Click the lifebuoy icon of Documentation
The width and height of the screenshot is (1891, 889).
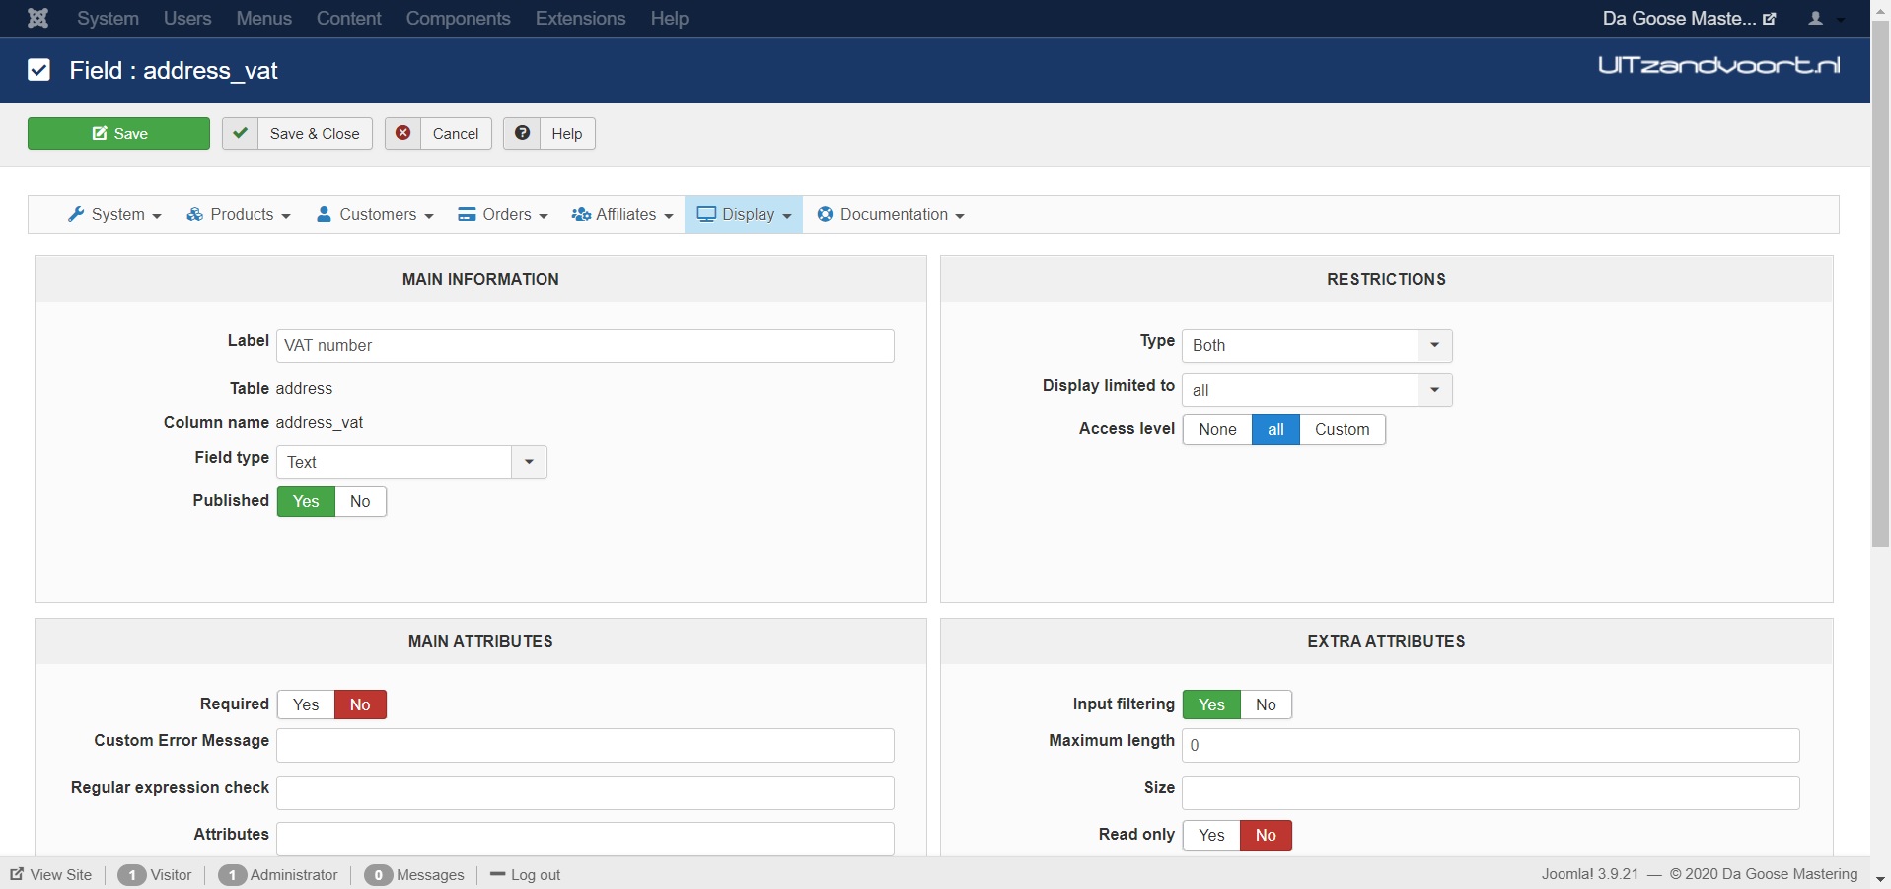click(825, 214)
